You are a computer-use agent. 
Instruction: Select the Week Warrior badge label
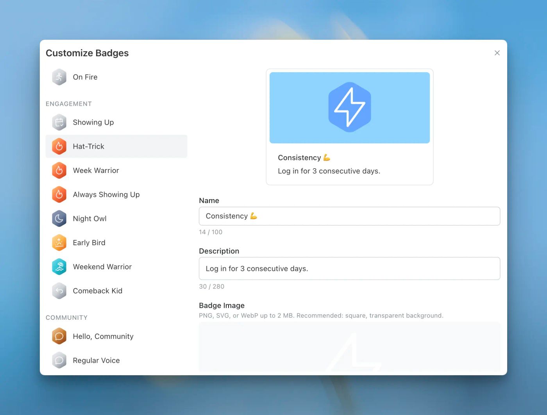click(96, 171)
